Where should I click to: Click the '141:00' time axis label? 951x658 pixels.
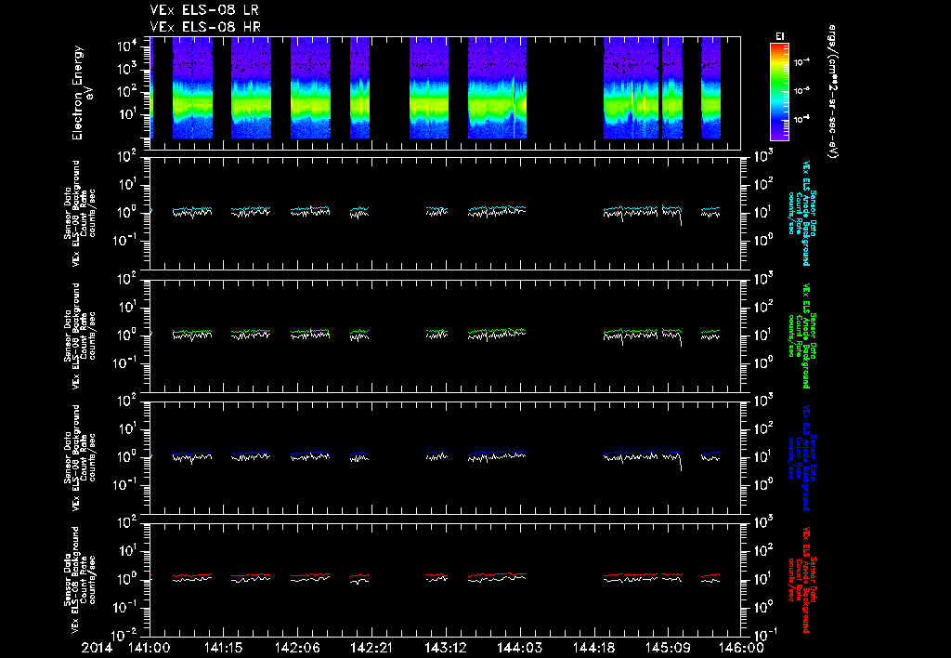pyautogui.click(x=150, y=648)
